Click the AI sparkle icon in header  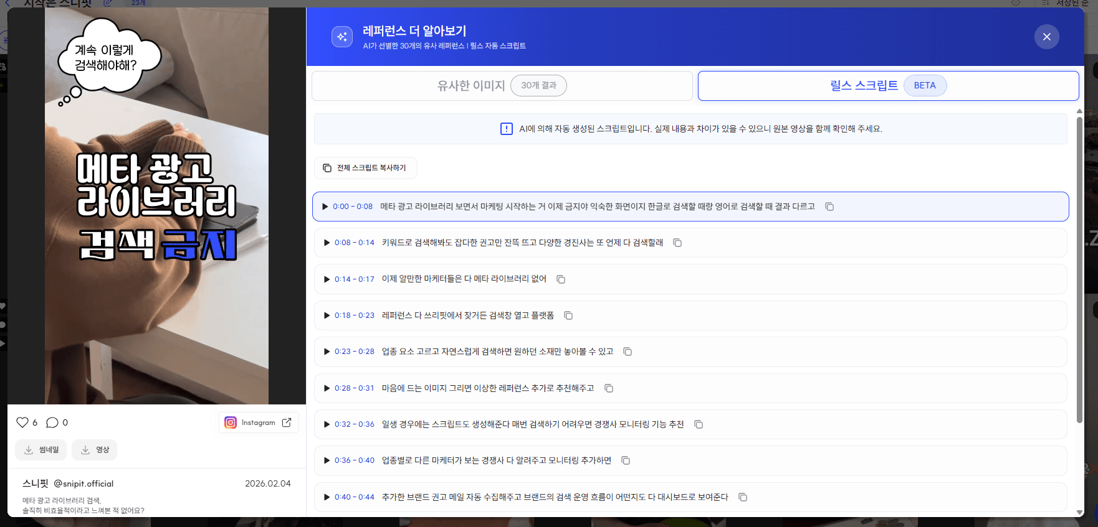click(x=342, y=37)
